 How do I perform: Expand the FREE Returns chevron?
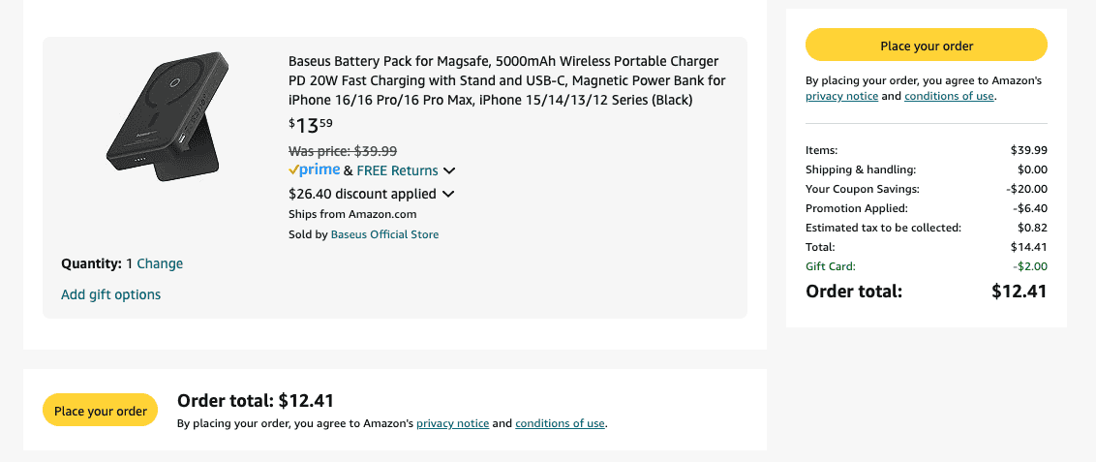tap(449, 171)
